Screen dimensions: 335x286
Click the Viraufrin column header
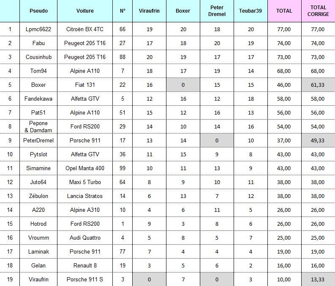(x=149, y=11)
